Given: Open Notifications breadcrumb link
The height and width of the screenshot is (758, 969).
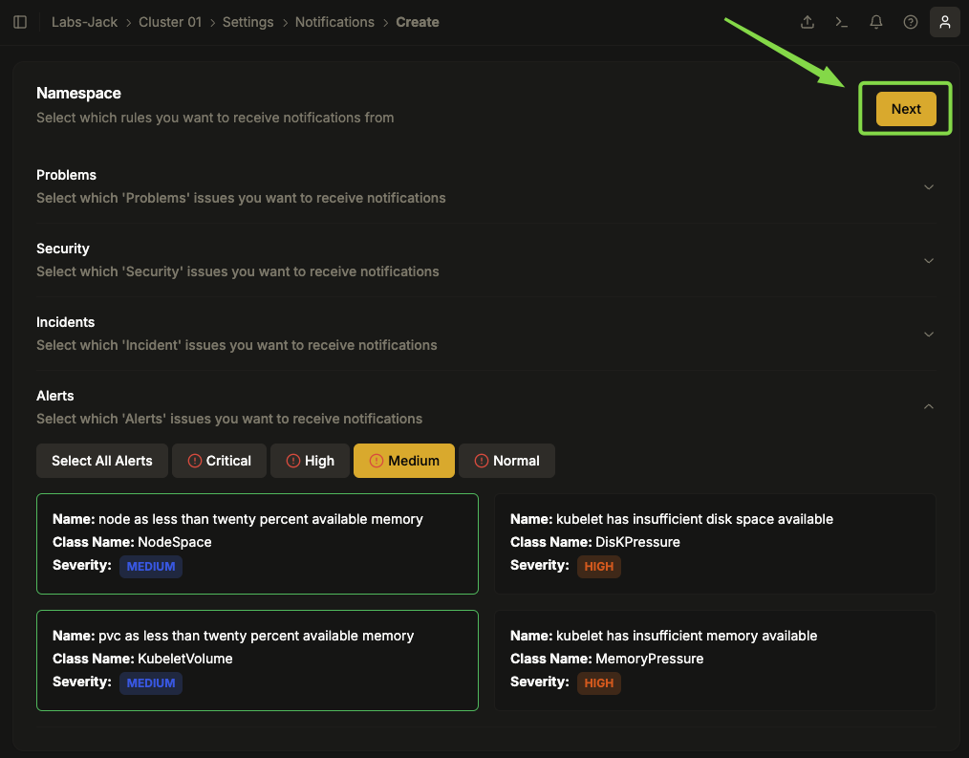Looking at the screenshot, I should click(334, 22).
